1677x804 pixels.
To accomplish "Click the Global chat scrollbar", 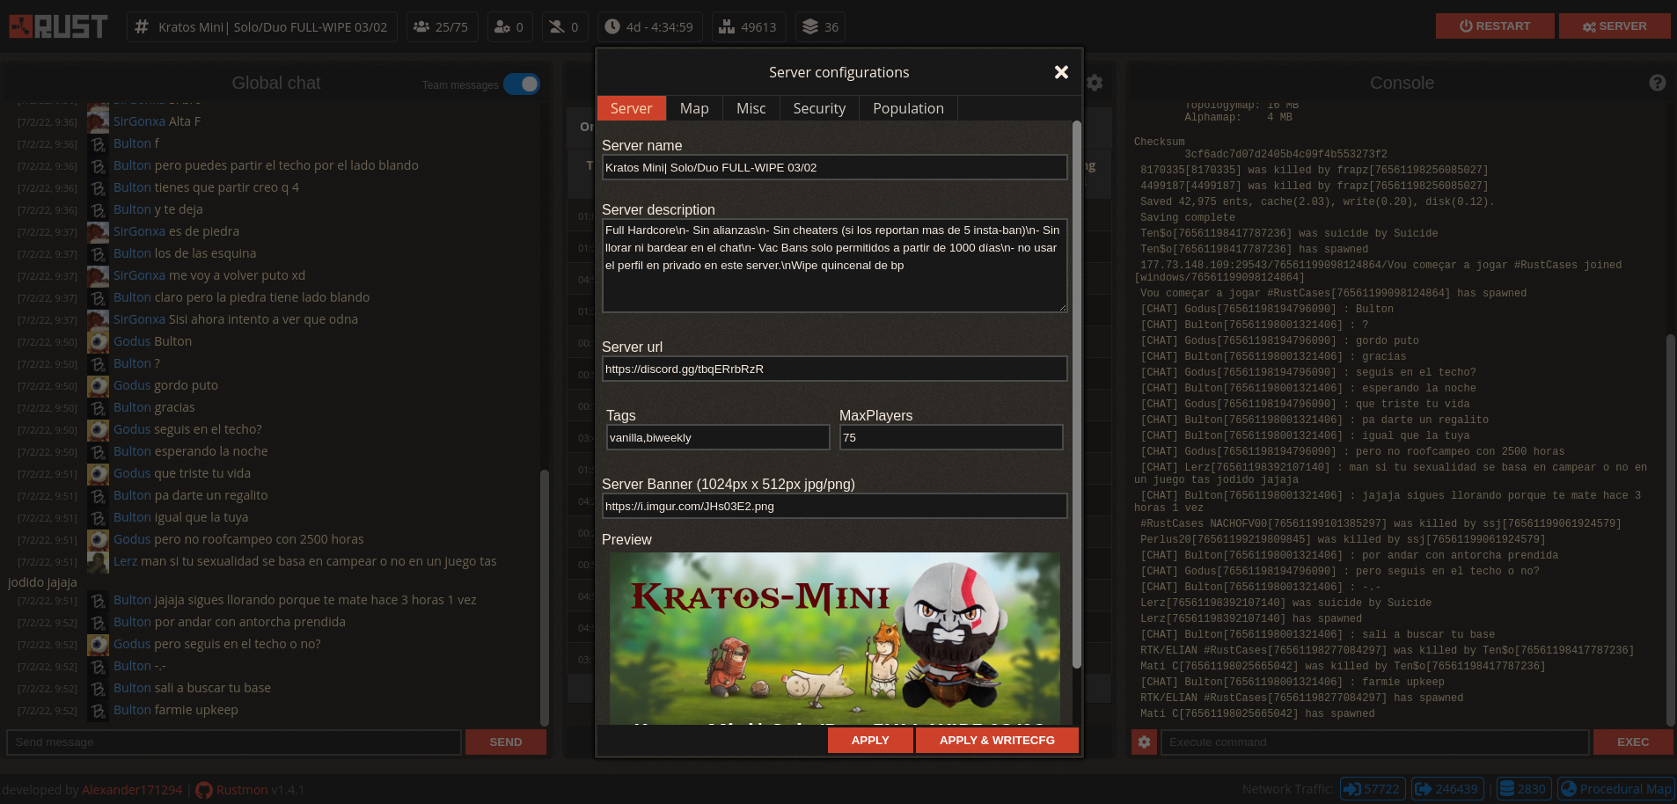I will pyautogui.click(x=545, y=598).
